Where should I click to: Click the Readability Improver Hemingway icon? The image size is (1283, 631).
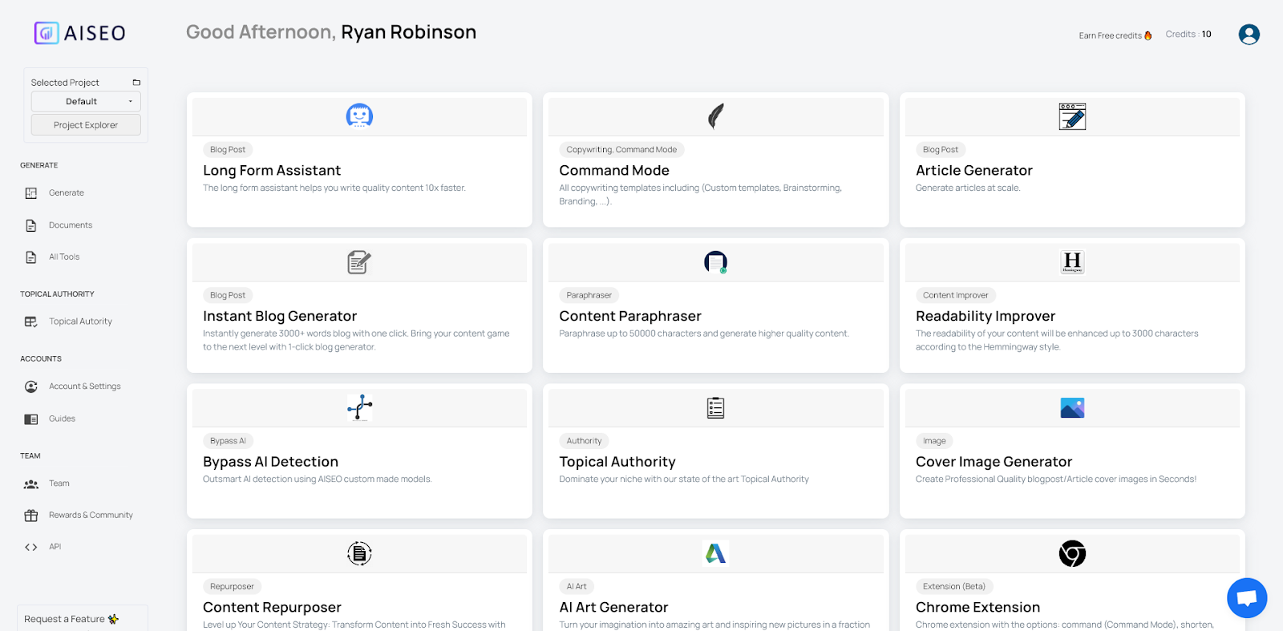pos(1072,262)
